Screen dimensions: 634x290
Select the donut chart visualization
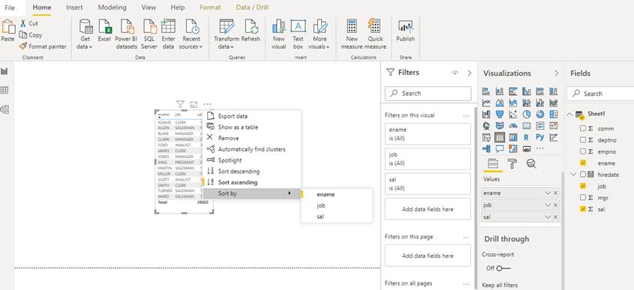pos(539,115)
